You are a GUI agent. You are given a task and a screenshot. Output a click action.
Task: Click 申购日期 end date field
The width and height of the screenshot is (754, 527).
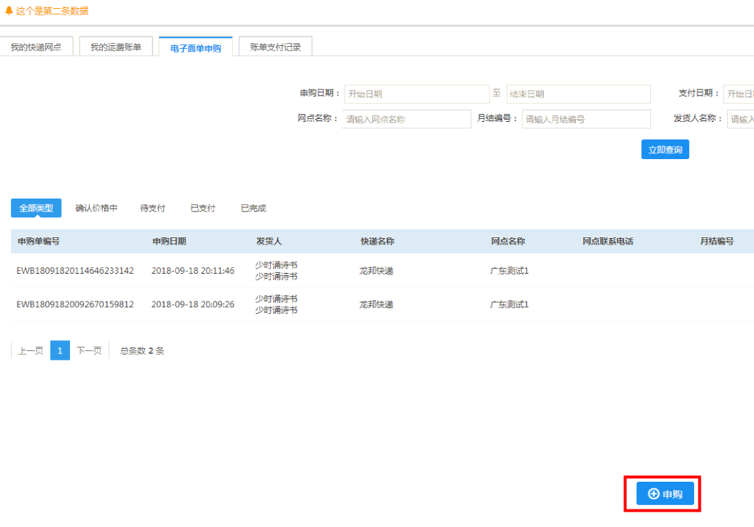[577, 94]
